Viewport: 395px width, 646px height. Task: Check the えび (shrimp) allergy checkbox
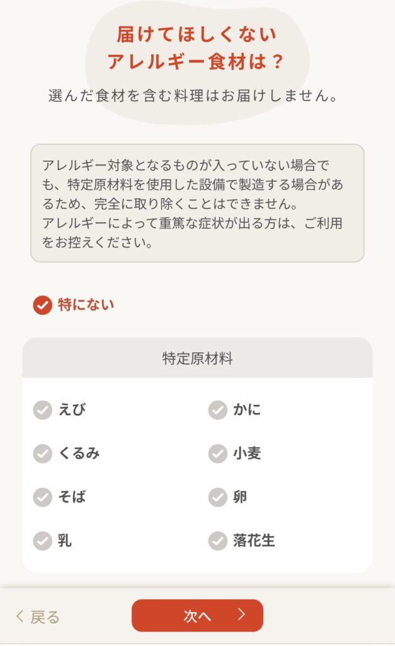(42, 410)
